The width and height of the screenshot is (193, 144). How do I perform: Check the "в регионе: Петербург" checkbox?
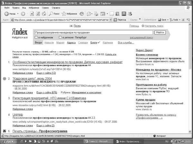(60, 37)
